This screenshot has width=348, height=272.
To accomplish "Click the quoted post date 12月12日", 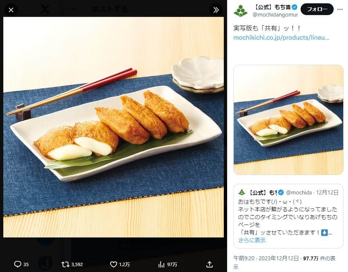I will click(x=327, y=193).
